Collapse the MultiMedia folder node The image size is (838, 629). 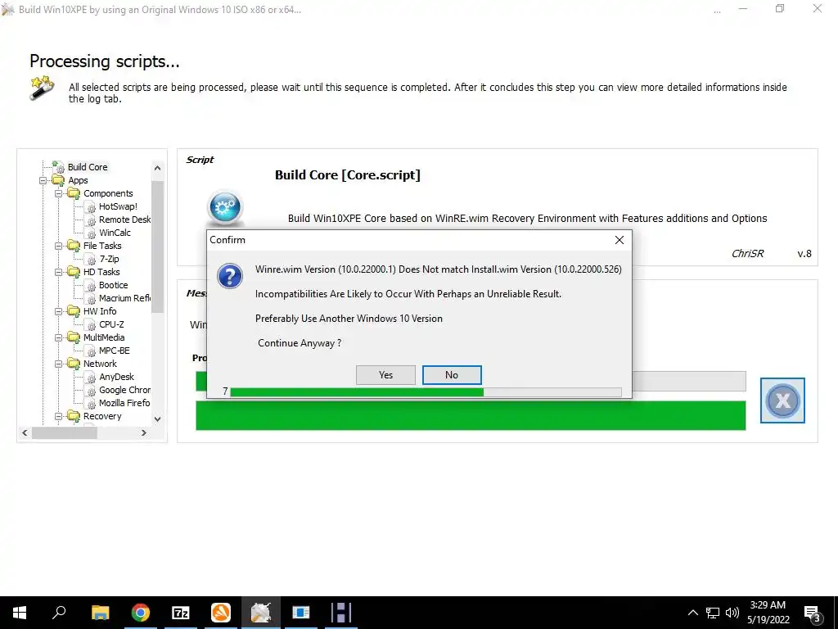(59, 337)
